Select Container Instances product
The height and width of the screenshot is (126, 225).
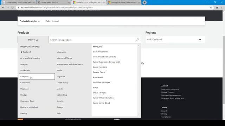[x=102, y=83]
